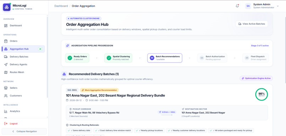
Task: Click the Dashboard grid icon in sidebar
Action: coord(6,26)
